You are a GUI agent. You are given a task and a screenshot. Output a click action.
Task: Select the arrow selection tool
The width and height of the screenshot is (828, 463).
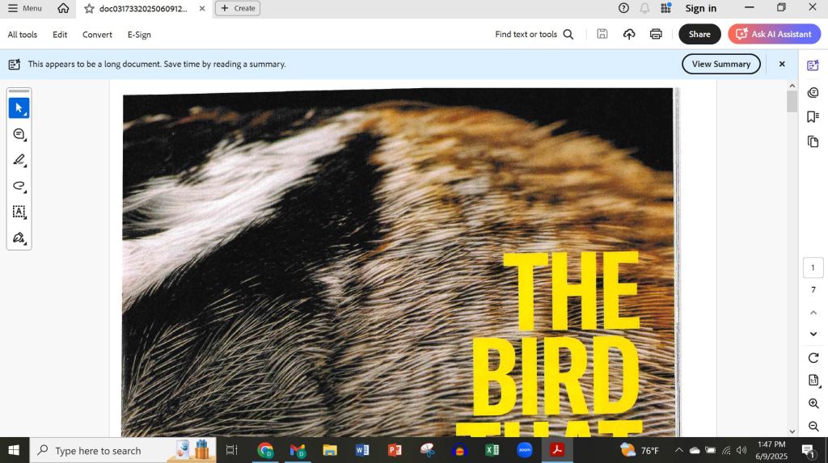(x=19, y=108)
